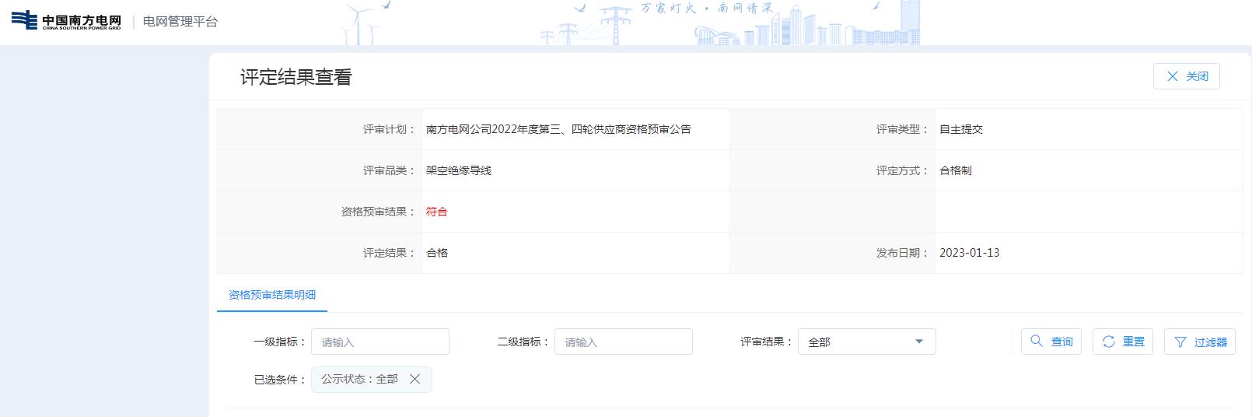Focus the 一级指标 input field

(x=379, y=342)
